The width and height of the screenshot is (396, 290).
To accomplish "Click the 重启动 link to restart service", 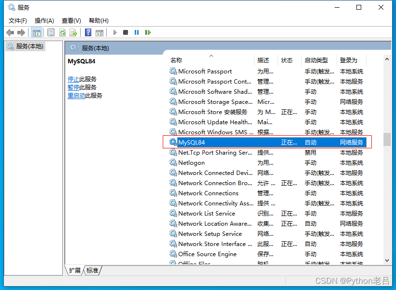I will (x=76, y=96).
